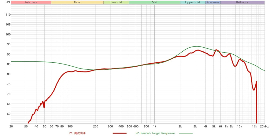Select the Mid band label
Image resolution: width=270 pixels, height=136 pixels.
click(x=154, y=2)
